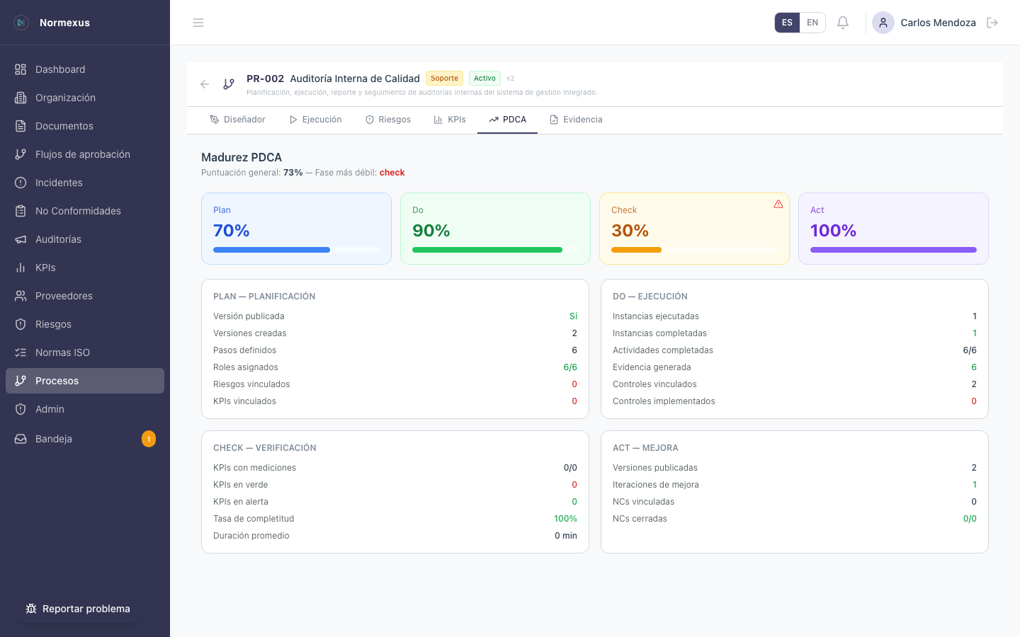
Task: Click the process branch icon beside PR-002
Action: click(229, 84)
